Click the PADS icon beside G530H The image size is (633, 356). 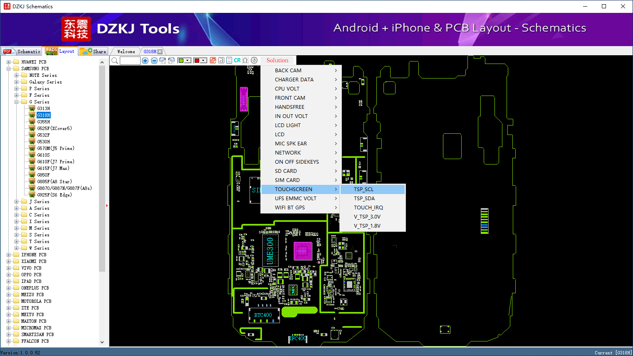tap(32, 142)
